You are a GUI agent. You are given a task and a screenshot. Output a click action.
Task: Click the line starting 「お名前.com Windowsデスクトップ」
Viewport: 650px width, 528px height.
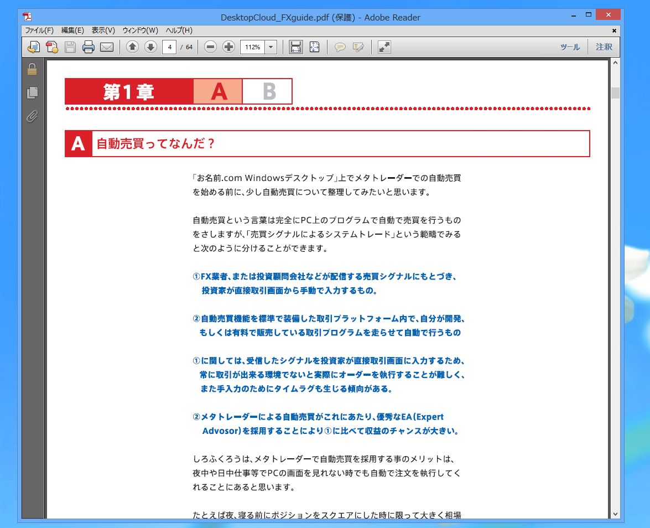pyautogui.click(x=327, y=178)
